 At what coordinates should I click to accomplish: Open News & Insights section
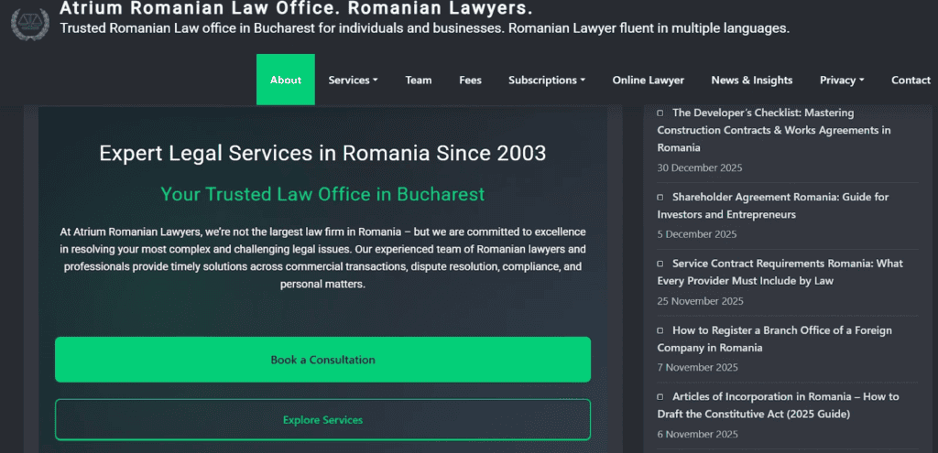tap(751, 81)
